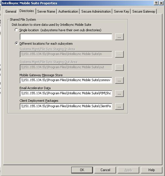Screen dimensions: 165x176
Task: Go to the Authentication tab
Action: pyautogui.click(x=68, y=11)
